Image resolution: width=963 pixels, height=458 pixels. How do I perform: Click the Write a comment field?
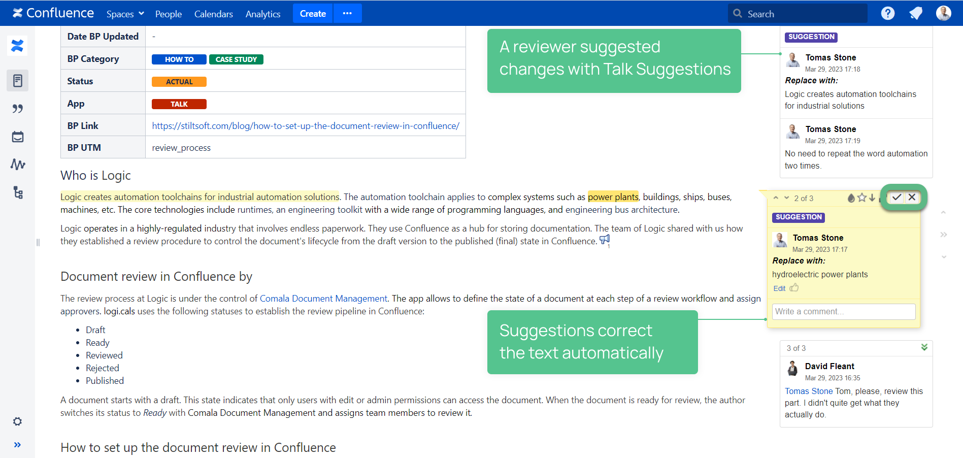(x=844, y=312)
